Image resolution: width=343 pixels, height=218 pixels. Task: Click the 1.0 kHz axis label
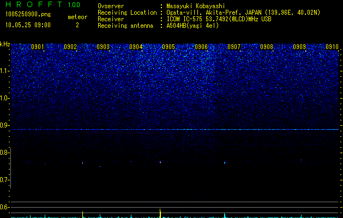pyautogui.click(x=4, y=98)
